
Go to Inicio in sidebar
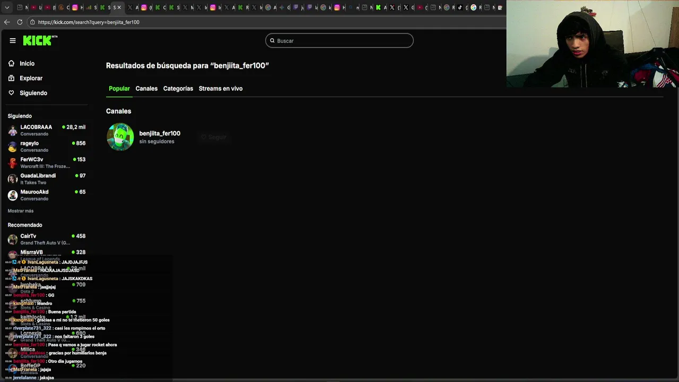pos(27,64)
